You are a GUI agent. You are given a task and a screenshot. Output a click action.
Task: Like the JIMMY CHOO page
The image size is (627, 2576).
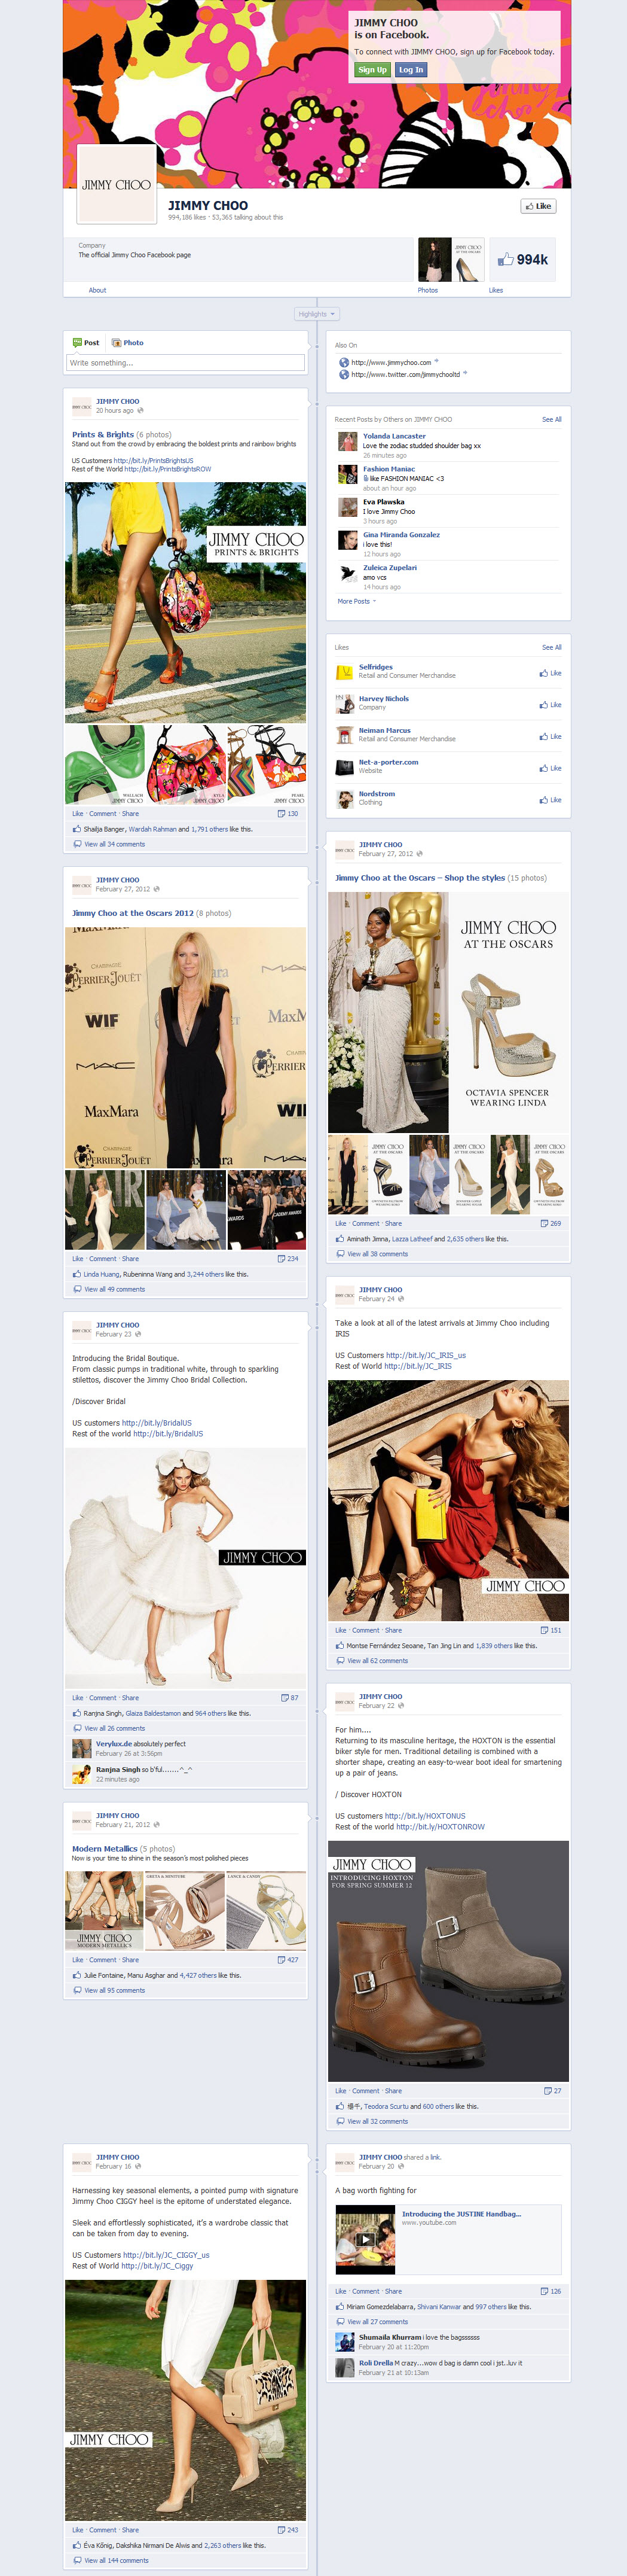point(538,206)
